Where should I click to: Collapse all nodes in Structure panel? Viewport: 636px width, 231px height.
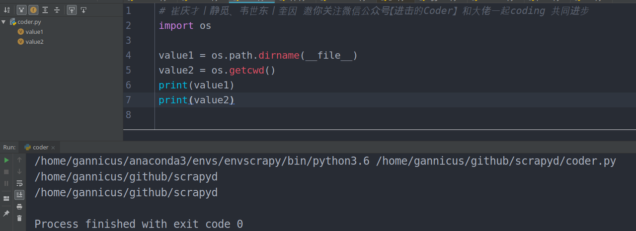[57, 10]
